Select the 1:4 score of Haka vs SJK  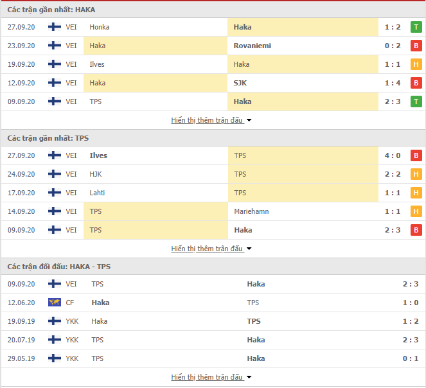(x=393, y=83)
